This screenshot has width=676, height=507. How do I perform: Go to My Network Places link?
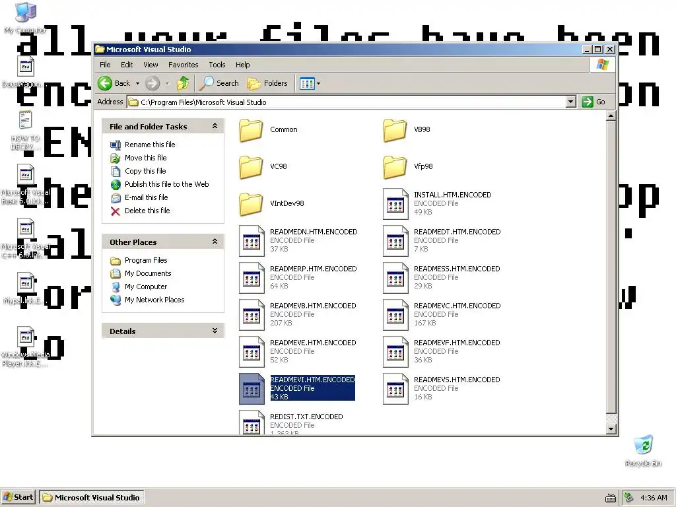[x=154, y=300]
